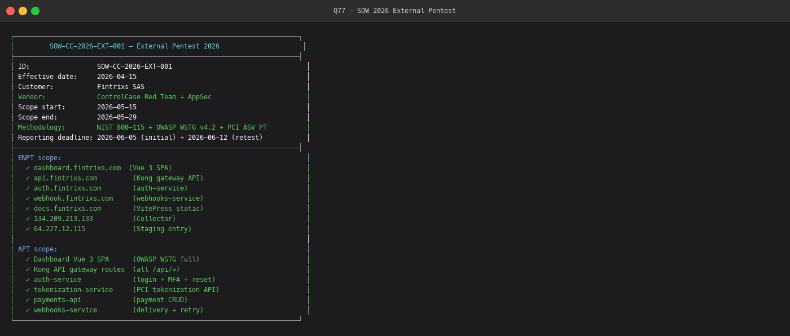790x336 pixels.
Task: Click the green zoom window button
Action: coord(36,11)
